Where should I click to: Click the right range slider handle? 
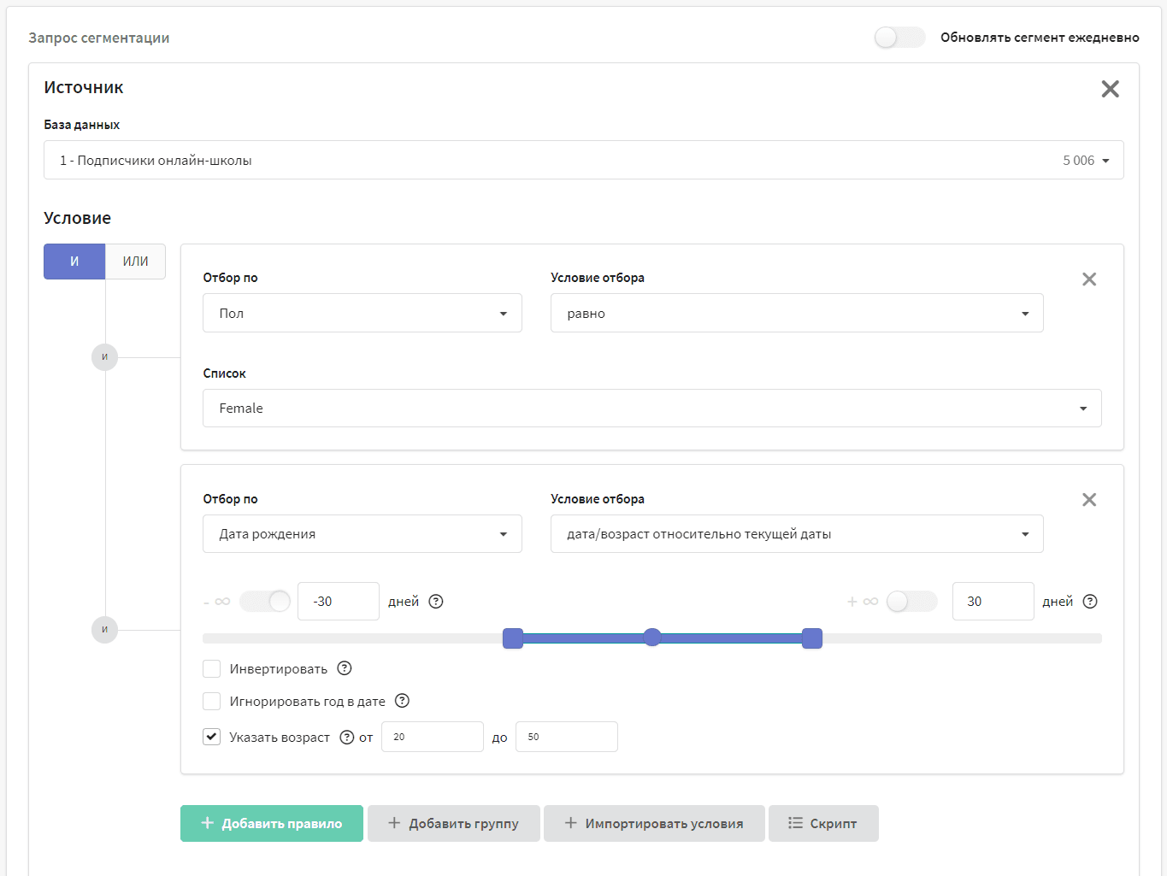tap(812, 638)
